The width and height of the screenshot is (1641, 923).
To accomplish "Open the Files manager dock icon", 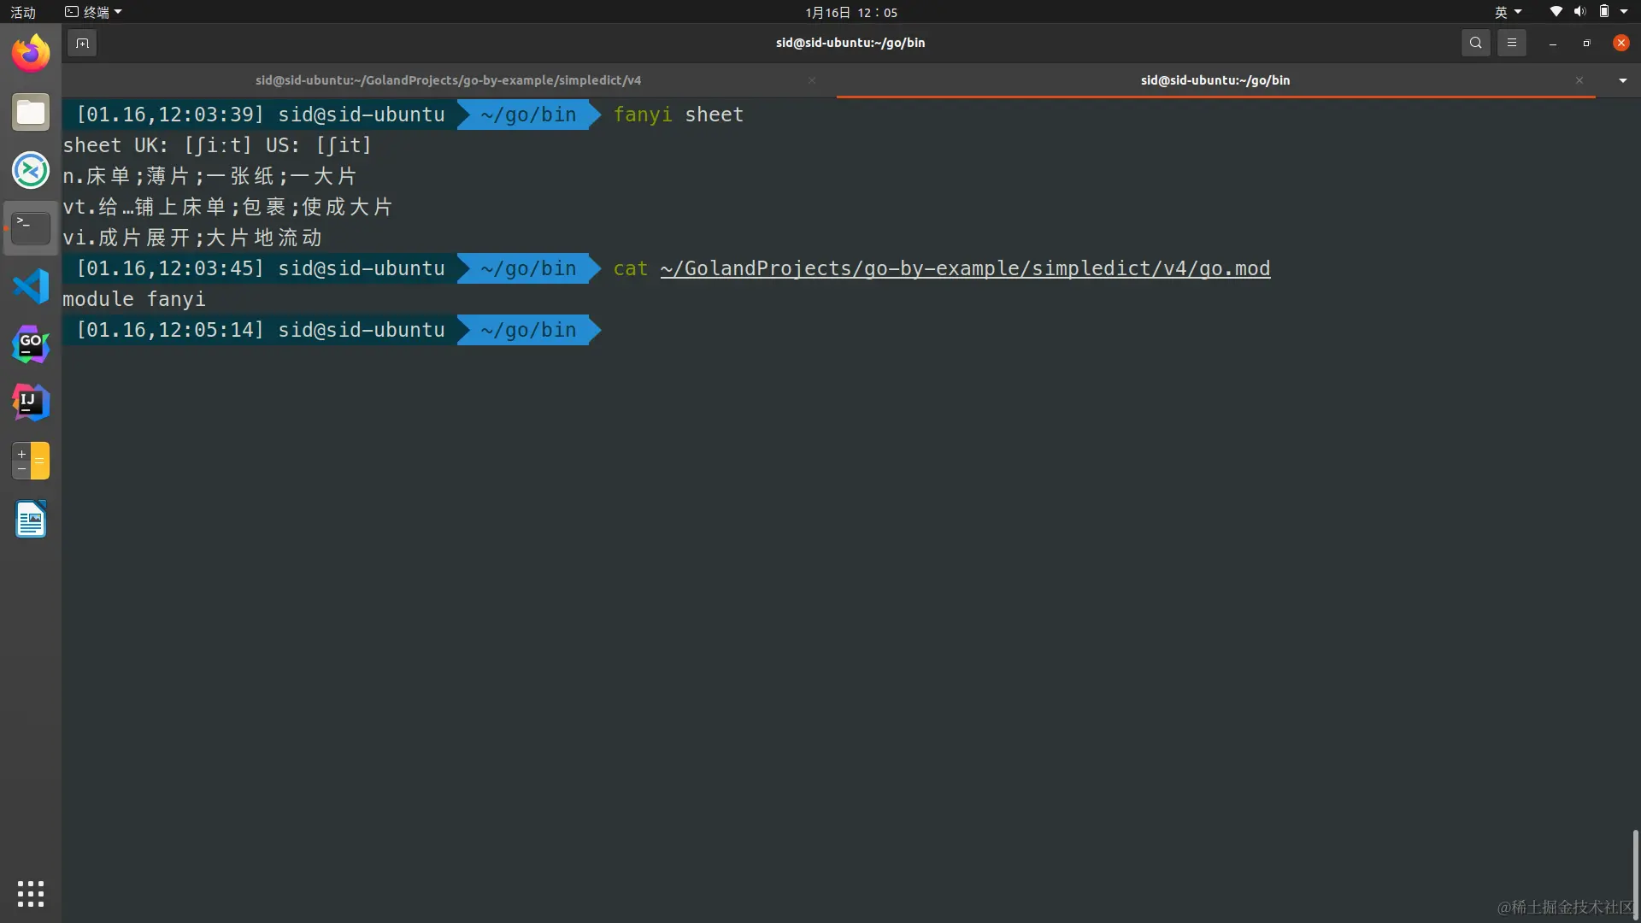I will [x=31, y=112].
